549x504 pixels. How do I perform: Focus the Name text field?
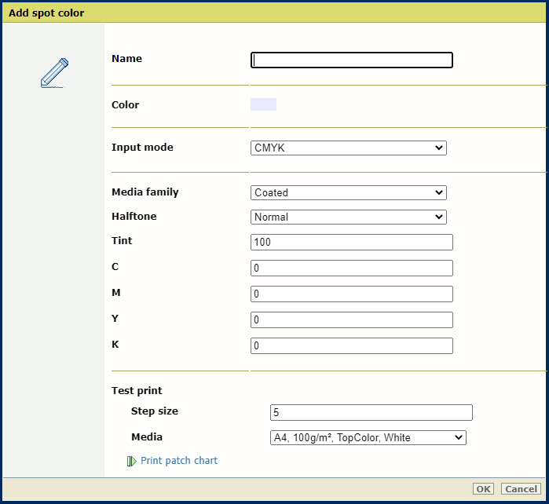coord(351,60)
